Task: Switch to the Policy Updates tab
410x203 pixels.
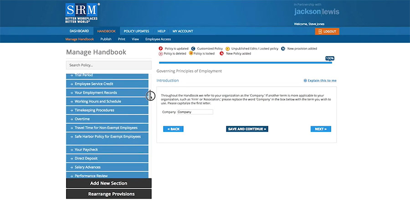Action: [136, 31]
